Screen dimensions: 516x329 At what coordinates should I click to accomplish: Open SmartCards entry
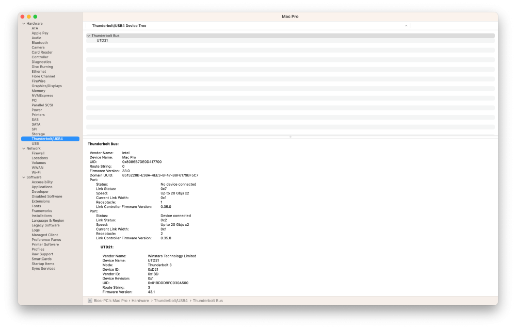point(41,259)
